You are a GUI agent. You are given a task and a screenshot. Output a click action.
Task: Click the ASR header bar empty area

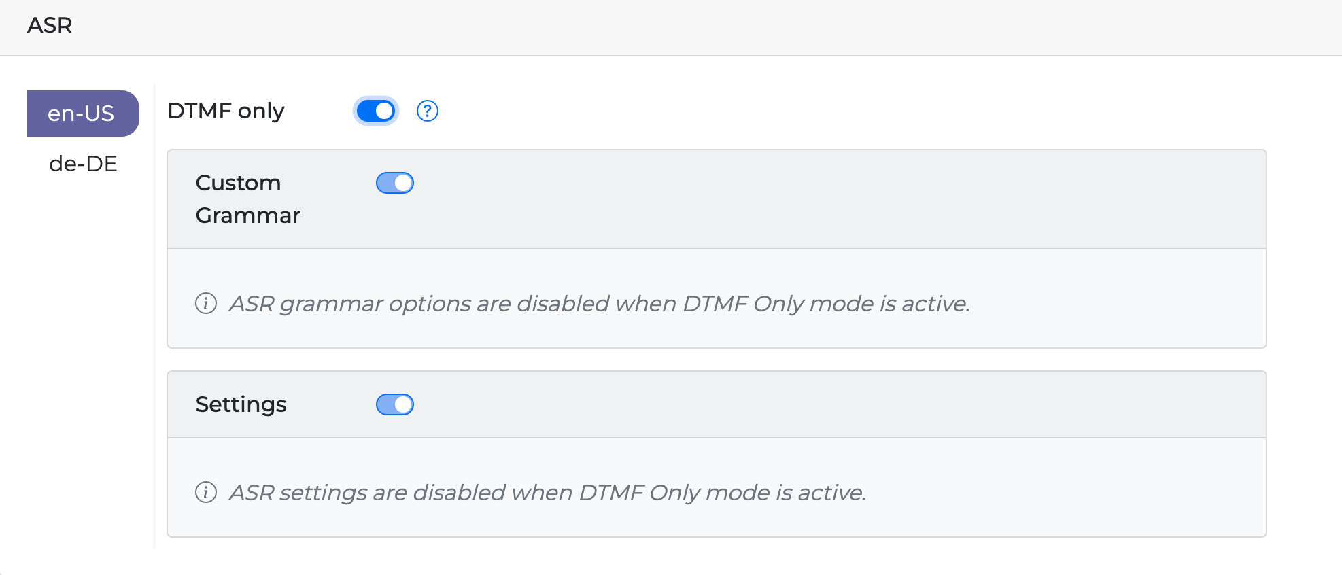click(x=680, y=27)
